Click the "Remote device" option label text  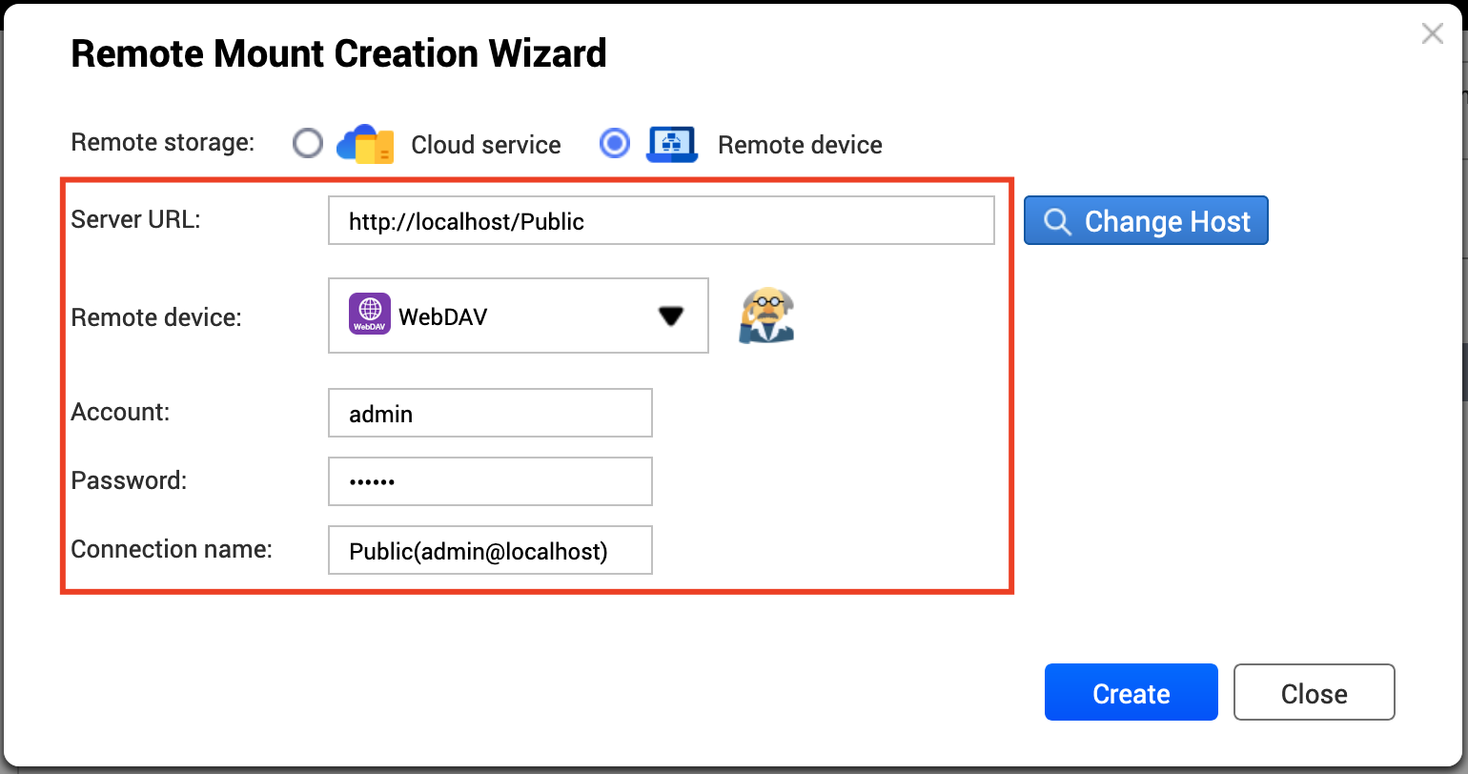coord(800,146)
